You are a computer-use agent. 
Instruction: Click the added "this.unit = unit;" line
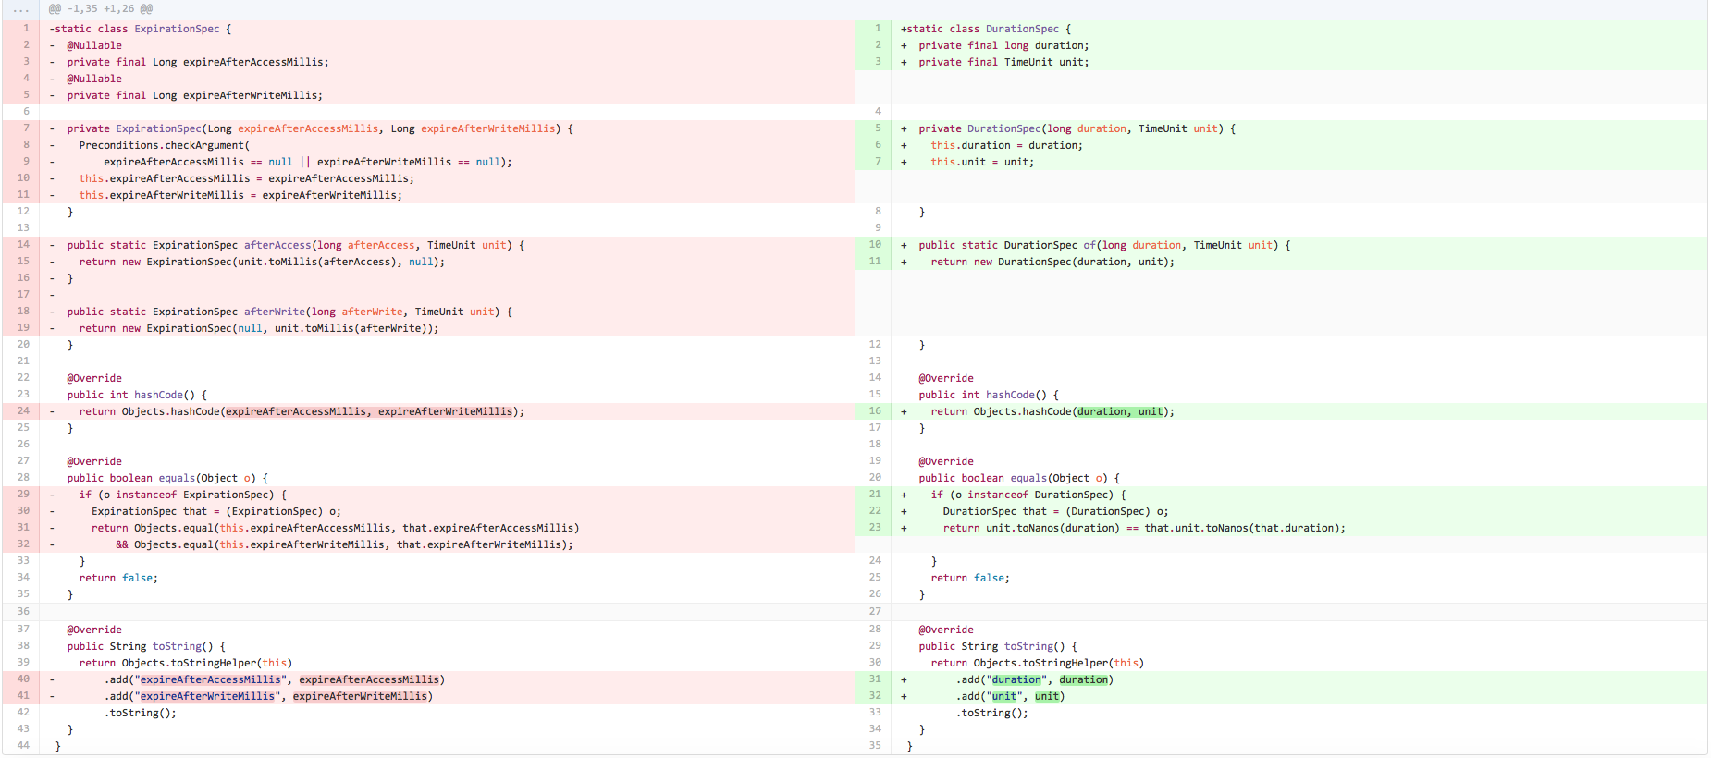(x=982, y=163)
